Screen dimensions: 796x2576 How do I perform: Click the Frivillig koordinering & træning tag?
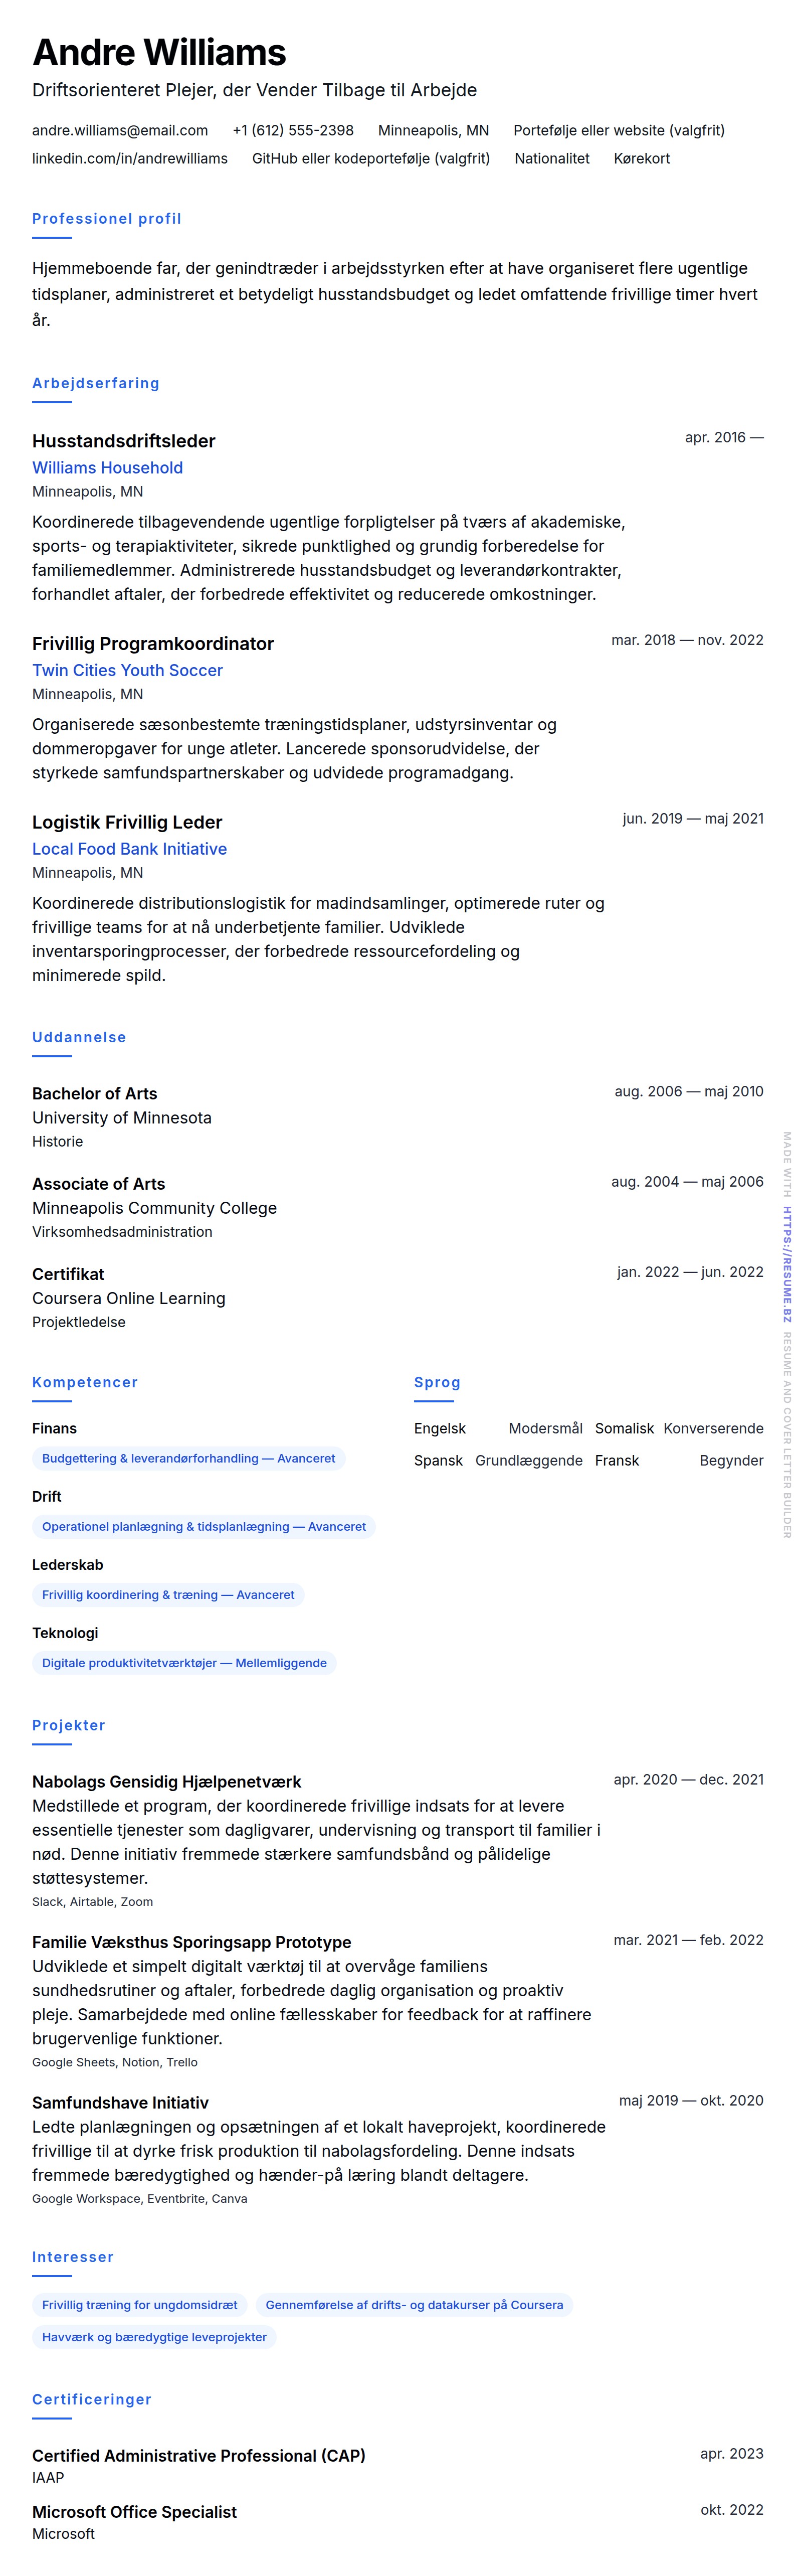point(168,1594)
